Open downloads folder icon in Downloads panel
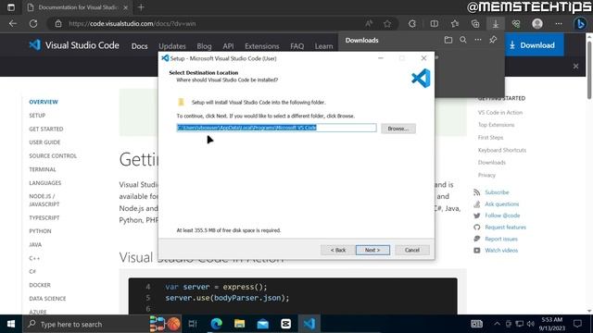The image size is (593, 333). (448, 40)
